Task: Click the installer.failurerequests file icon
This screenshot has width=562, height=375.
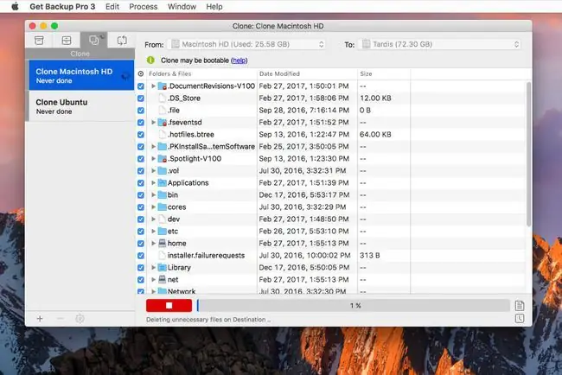Action: pyautogui.click(x=163, y=256)
